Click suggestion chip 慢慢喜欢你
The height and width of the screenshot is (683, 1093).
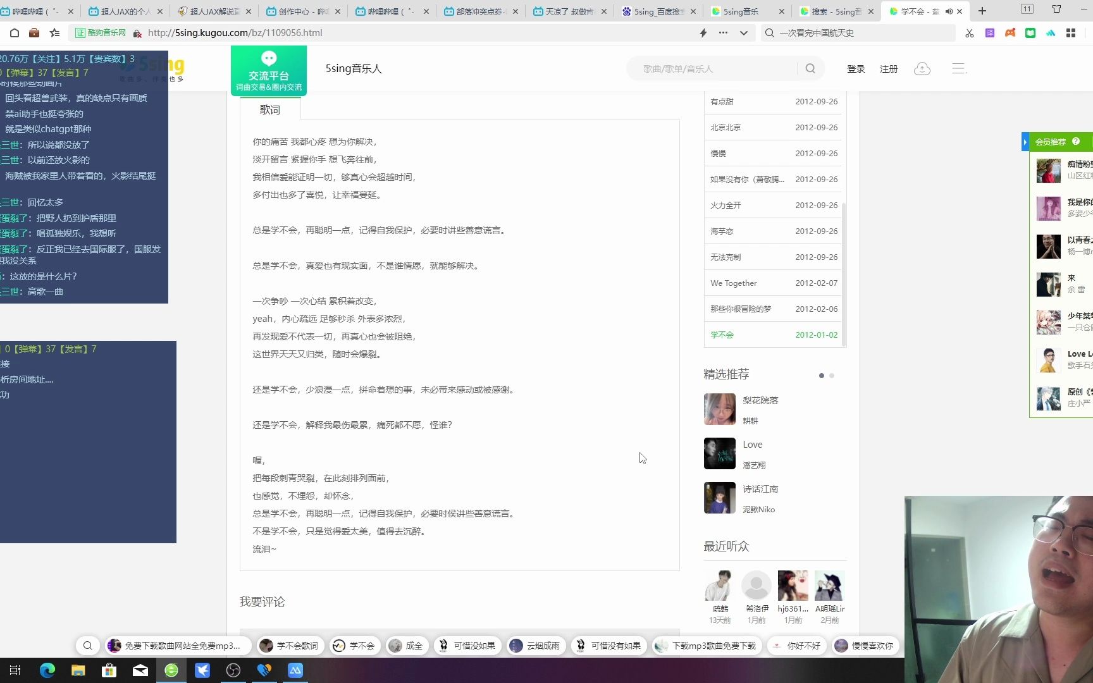click(x=865, y=646)
